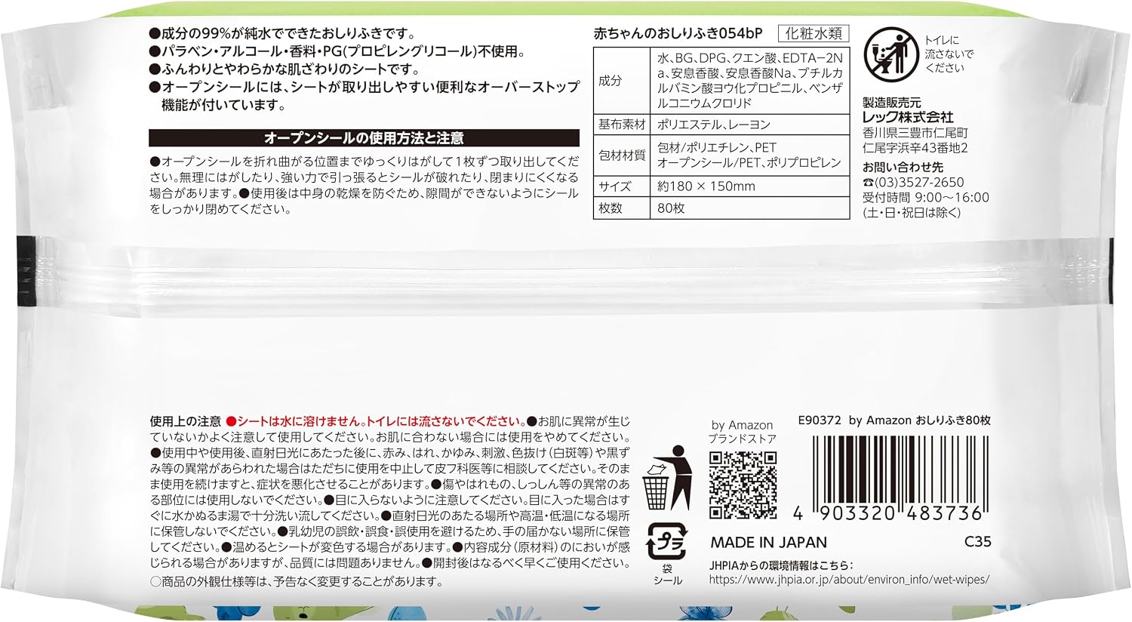Viewport: 1132px width, 622px height.
Task: Select the barcode number 4 903320 483736
Action: tap(888, 514)
